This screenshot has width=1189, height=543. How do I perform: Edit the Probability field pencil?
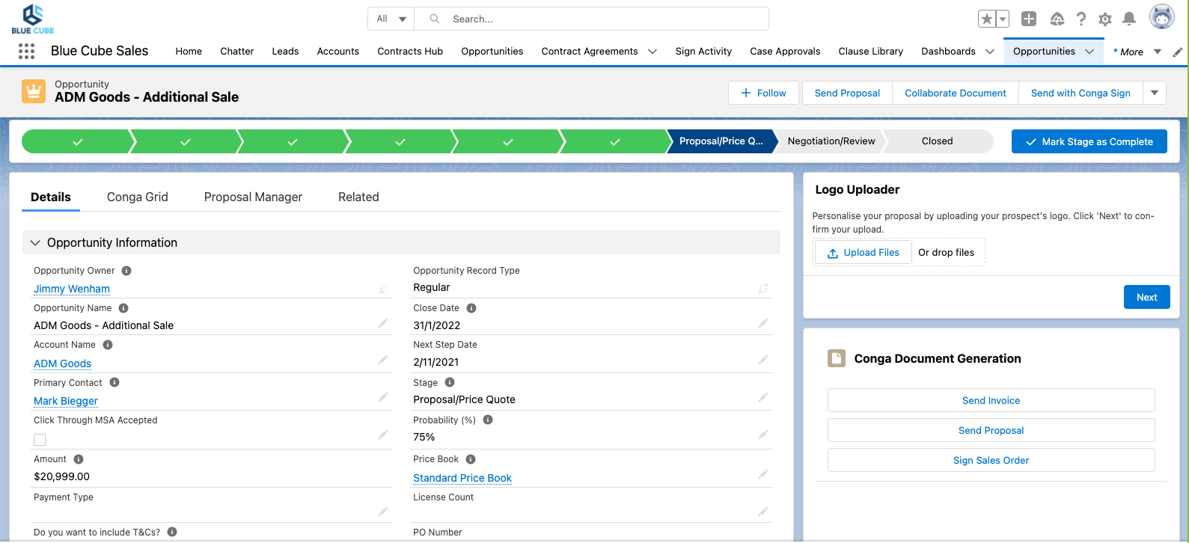[763, 435]
